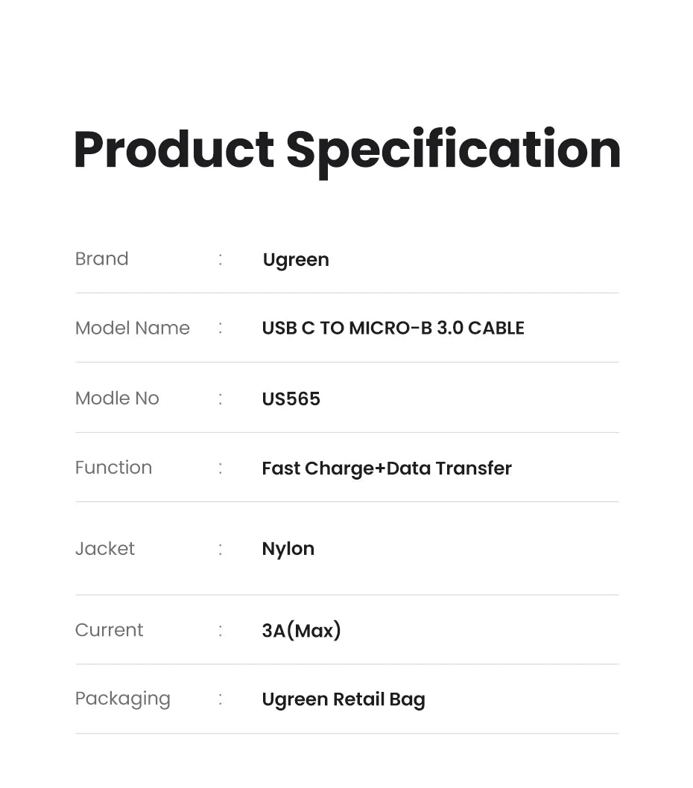The image size is (693, 788).
Task: Click the colon after the Jacket label
Action: [x=221, y=549]
